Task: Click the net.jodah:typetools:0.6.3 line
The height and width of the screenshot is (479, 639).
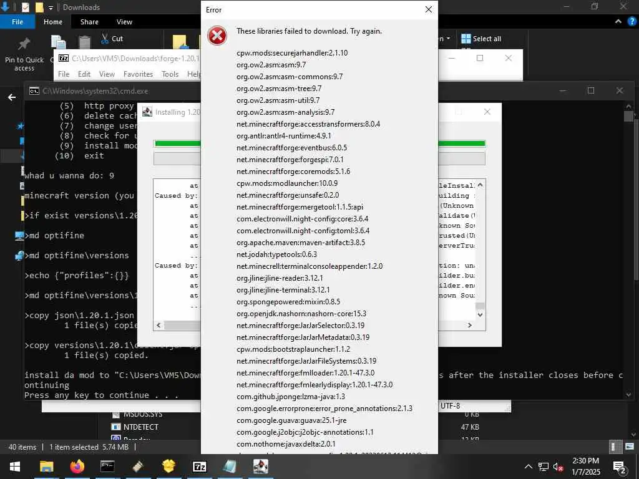Action: [276, 254]
